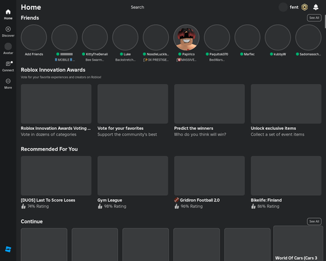Click BedWars status under Paquito6370
The height and width of the screenshot is (261, 326).
point(217,60)
